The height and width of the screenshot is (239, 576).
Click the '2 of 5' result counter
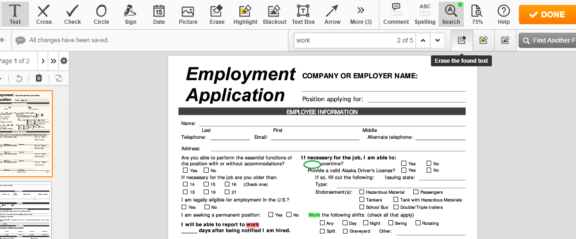pyautogui.click(x=405, y=40)
